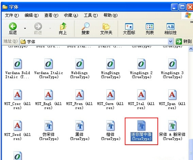Click the highlighted 迷你简中楷 font icon
Screen dimensions: 193x160
tap(141, 126)
